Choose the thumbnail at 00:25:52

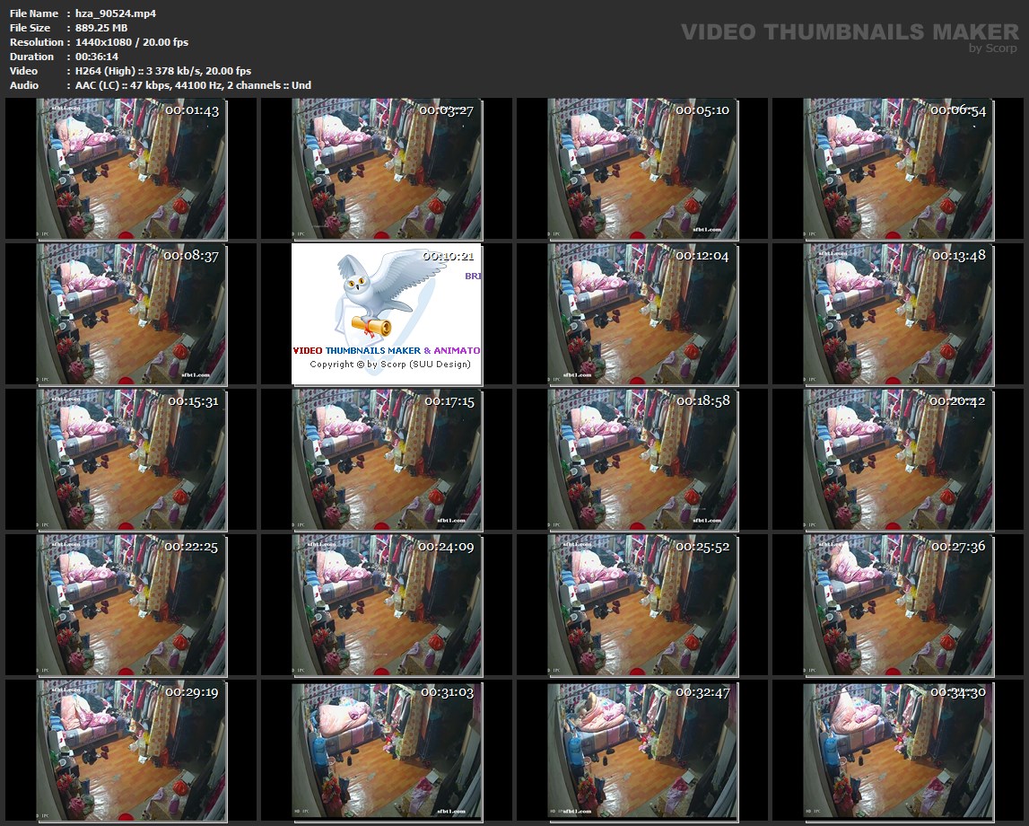click(x=641, y=605)
